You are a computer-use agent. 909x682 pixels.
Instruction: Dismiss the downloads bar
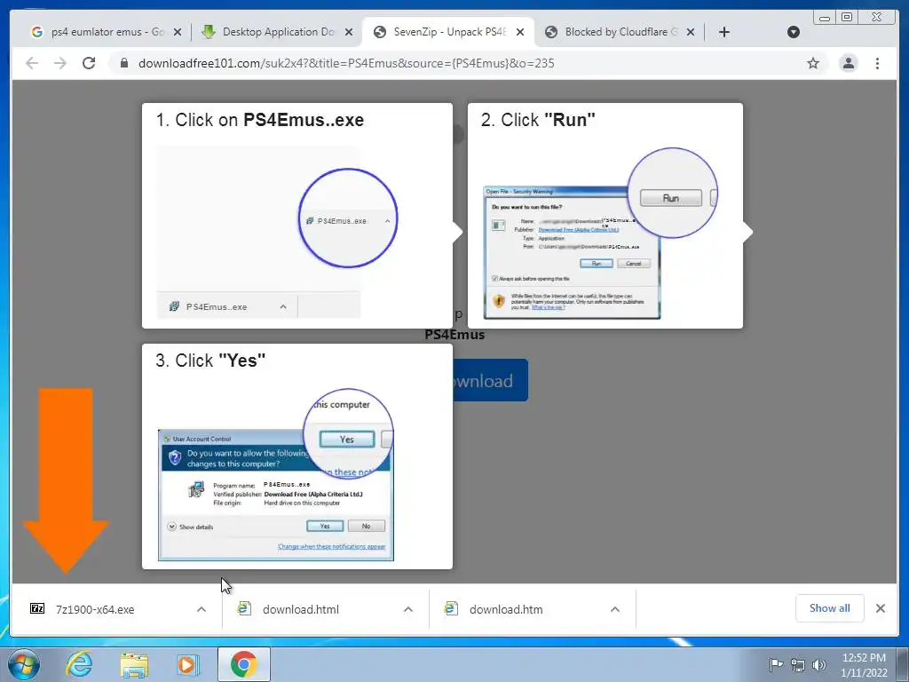880,608
